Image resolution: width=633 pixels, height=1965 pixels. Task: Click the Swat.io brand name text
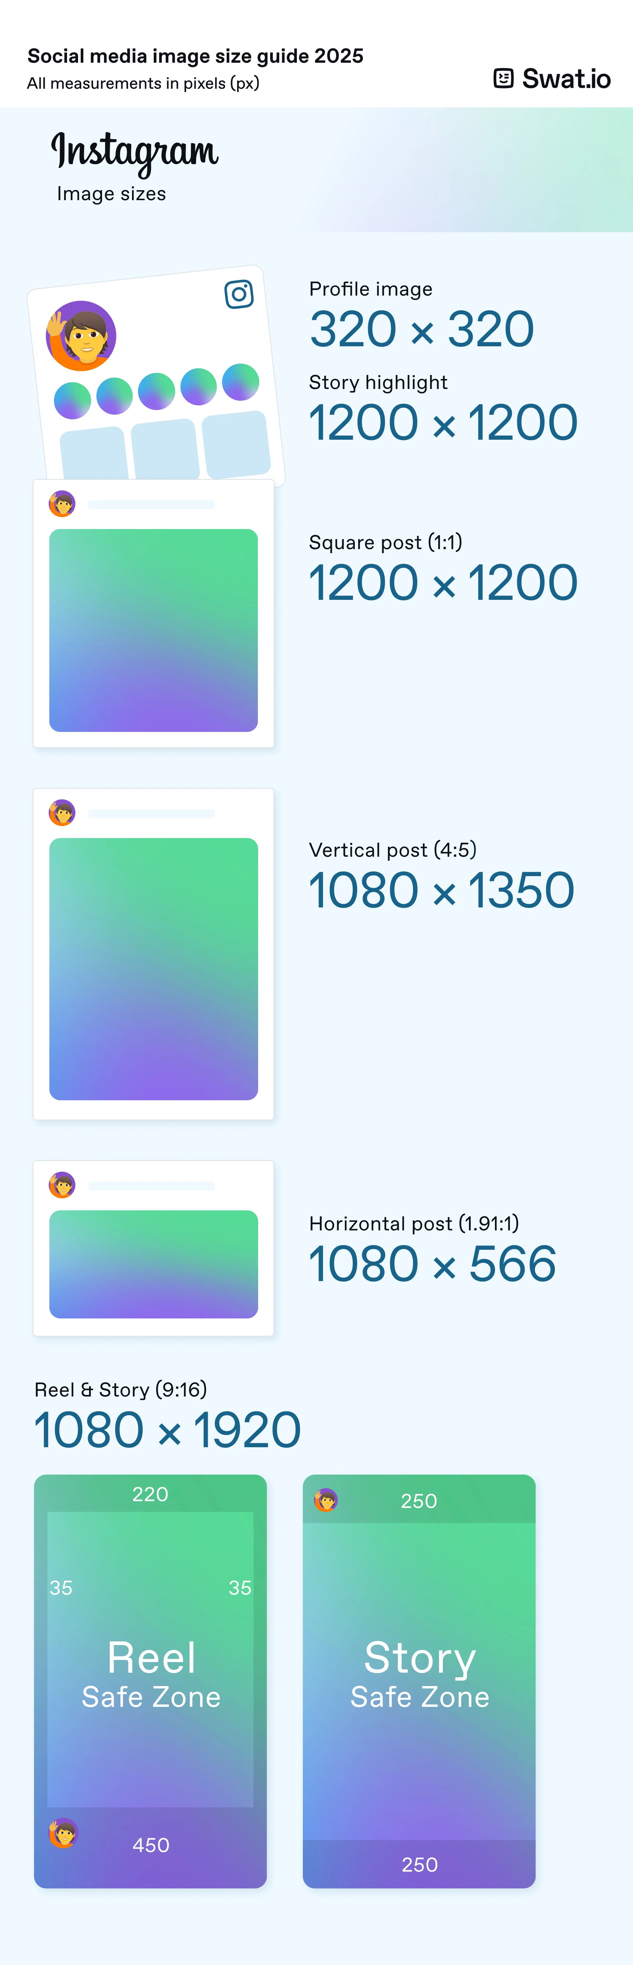pyautogui.click(x=567, y=79)
